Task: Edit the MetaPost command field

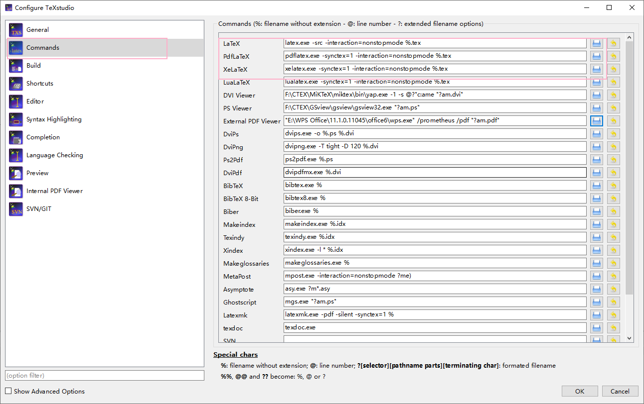Action: coord(435,276)
